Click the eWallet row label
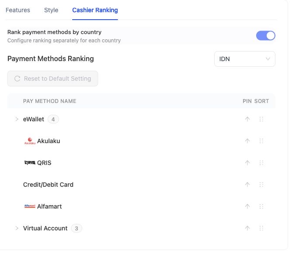This screenshot has width=292, height=264. point(34,119)
